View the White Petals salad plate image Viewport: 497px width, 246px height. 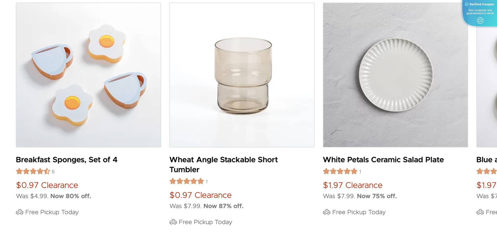[x=395, y=75]
